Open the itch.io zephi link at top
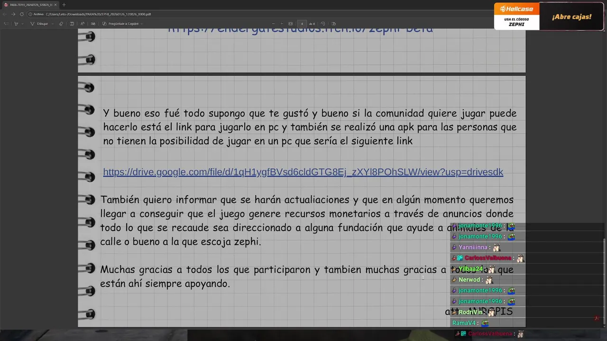 (x=300, y=30)
